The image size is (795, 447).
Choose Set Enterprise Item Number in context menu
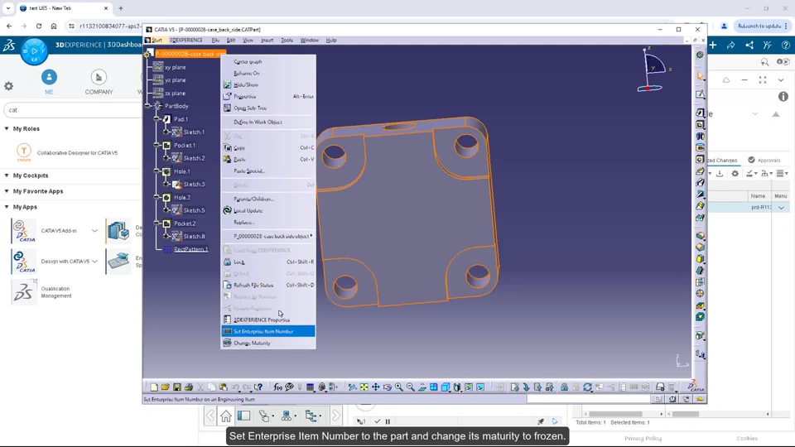[x=268, y=331]
